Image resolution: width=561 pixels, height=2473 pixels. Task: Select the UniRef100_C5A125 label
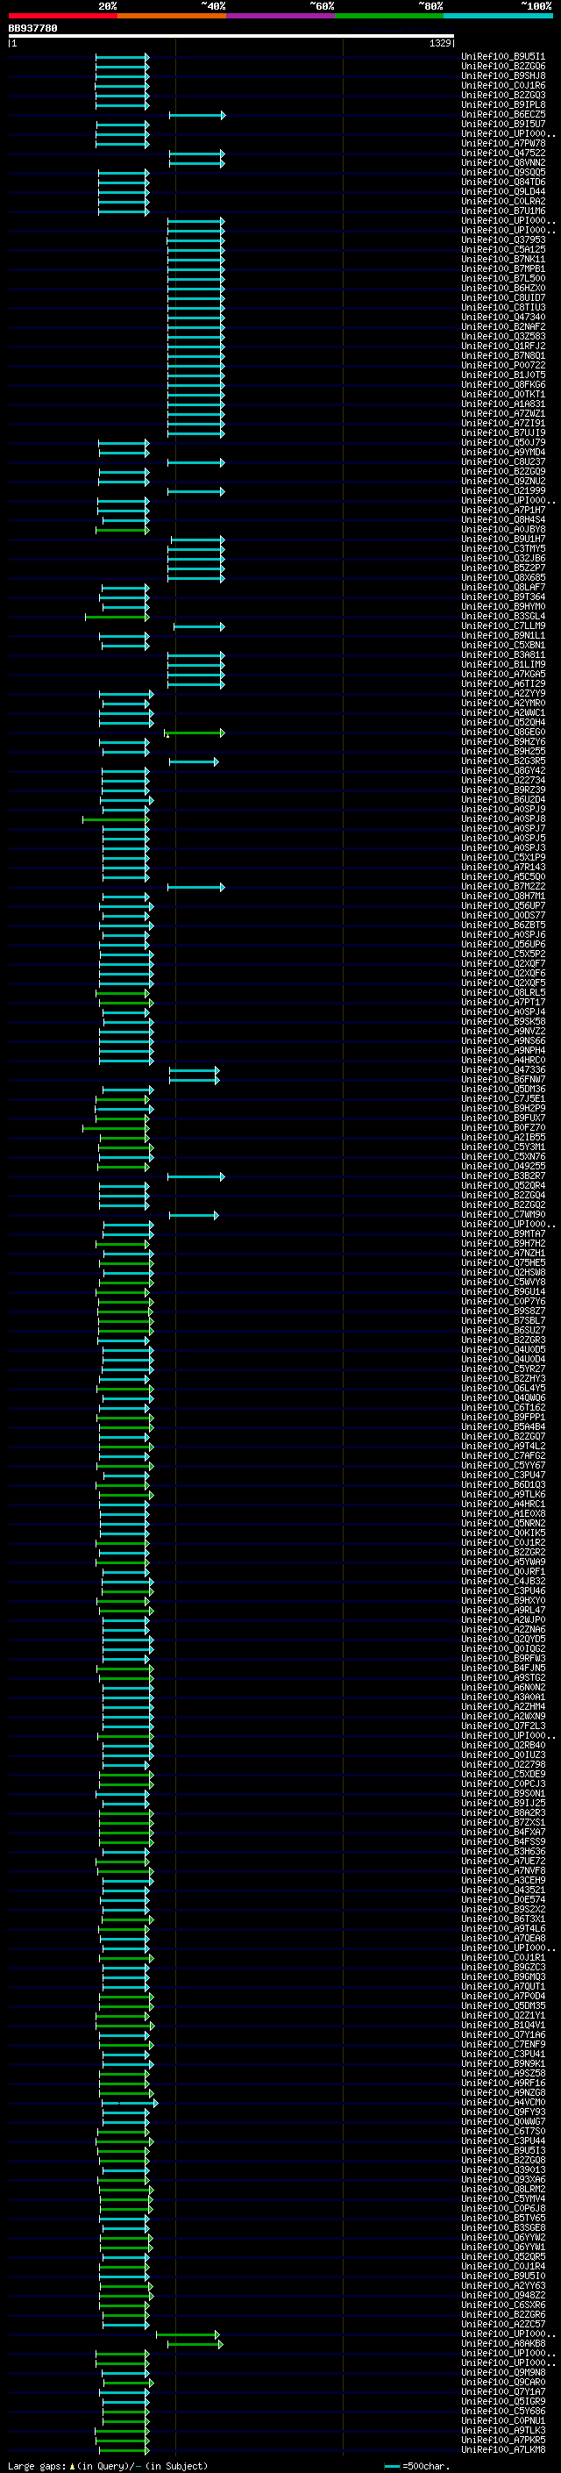coord(503,250)
